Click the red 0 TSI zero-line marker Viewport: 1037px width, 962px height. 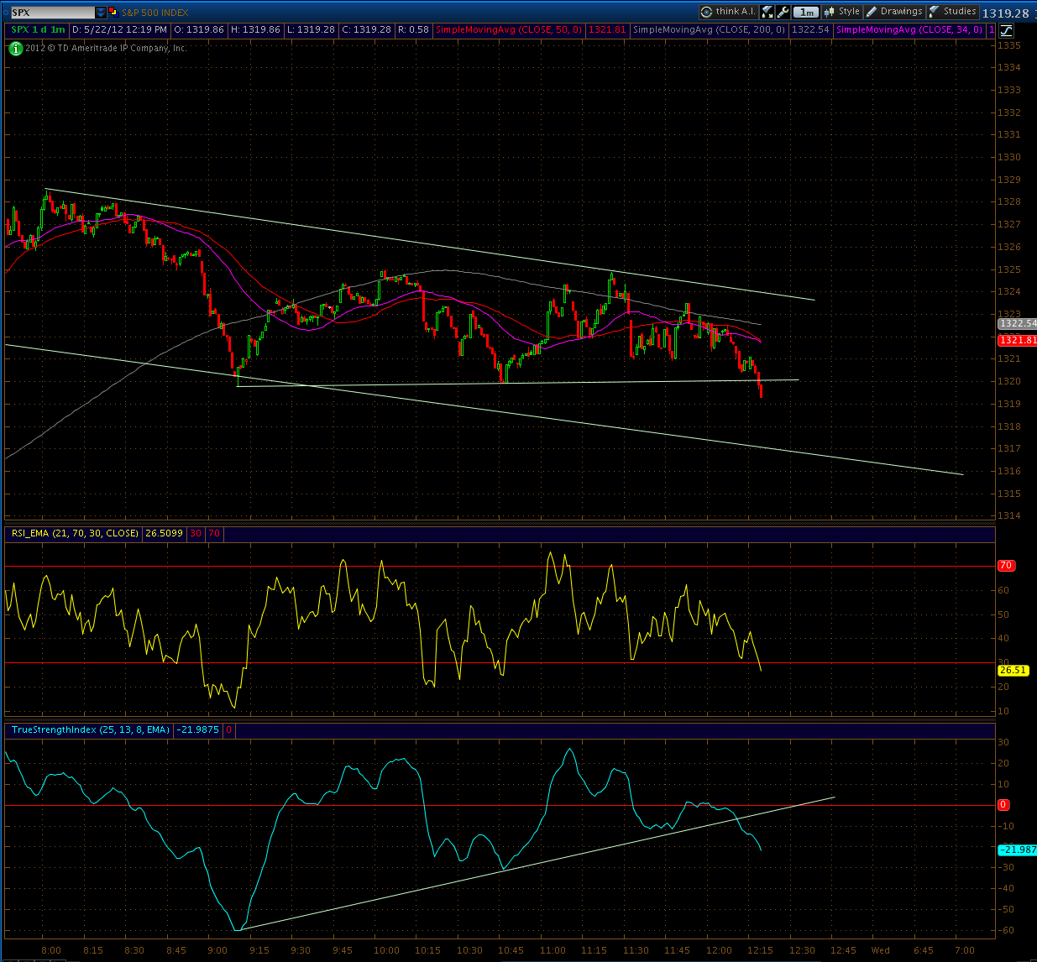(x=1003, y=805)
